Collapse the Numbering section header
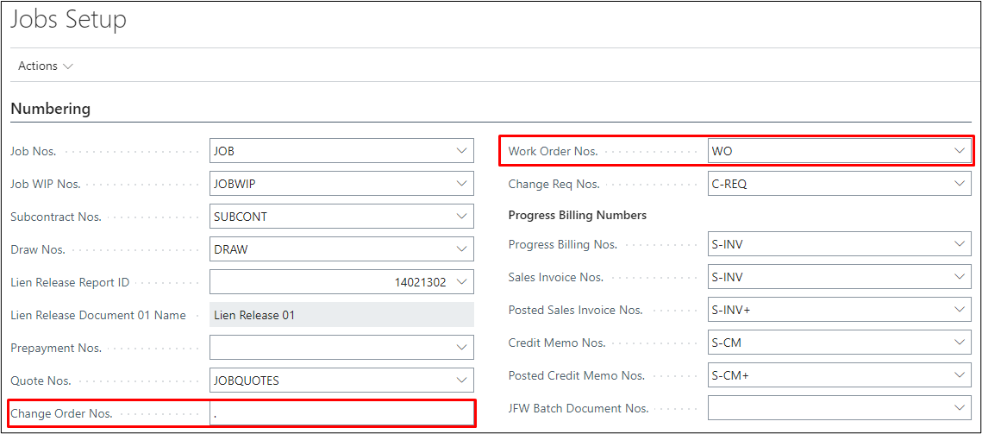 click(50, 109)
